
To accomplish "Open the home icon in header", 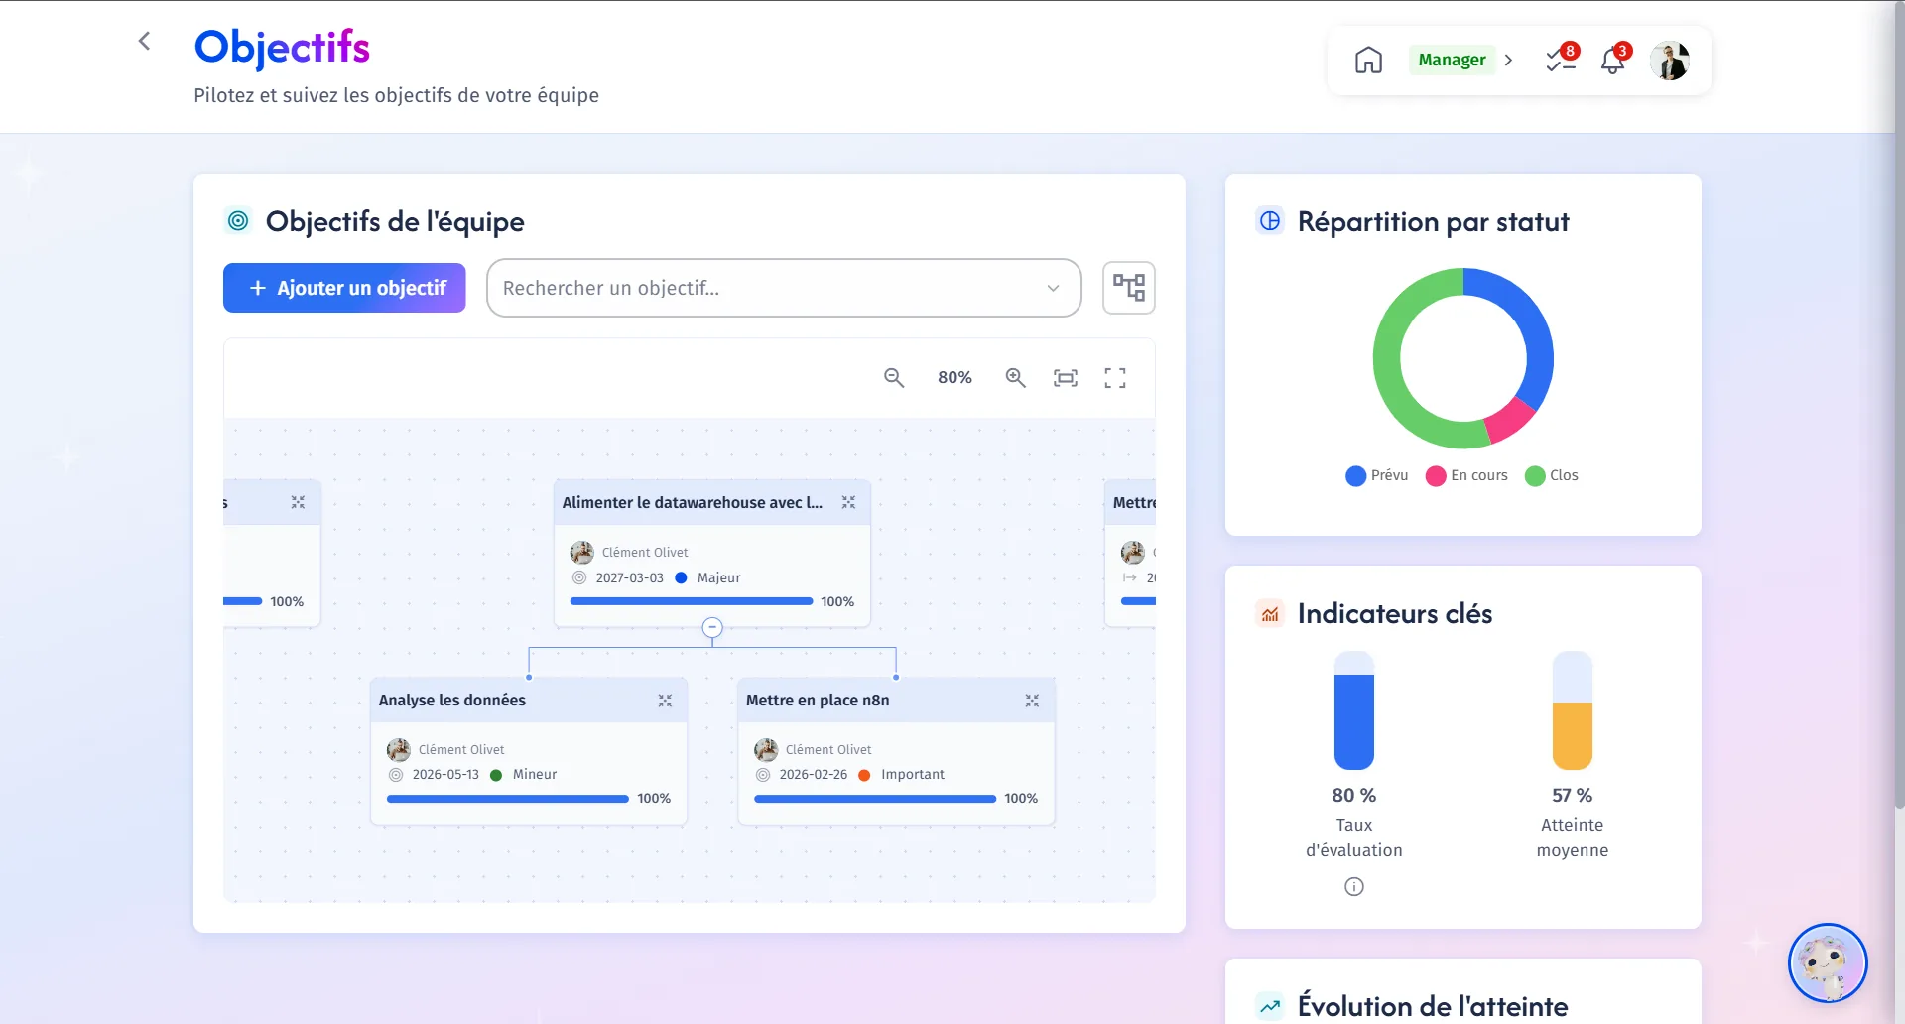I will tap(1368, 61).
